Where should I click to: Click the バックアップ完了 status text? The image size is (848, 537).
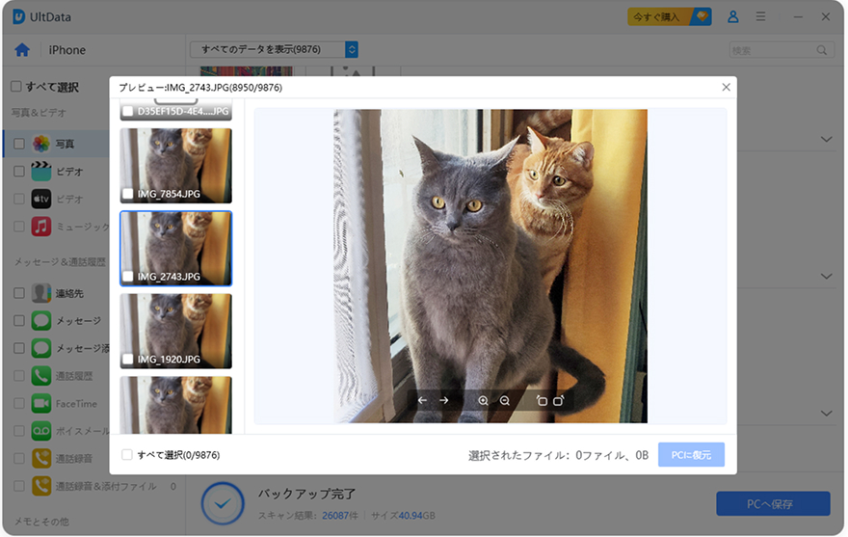[x=306, y=494]
